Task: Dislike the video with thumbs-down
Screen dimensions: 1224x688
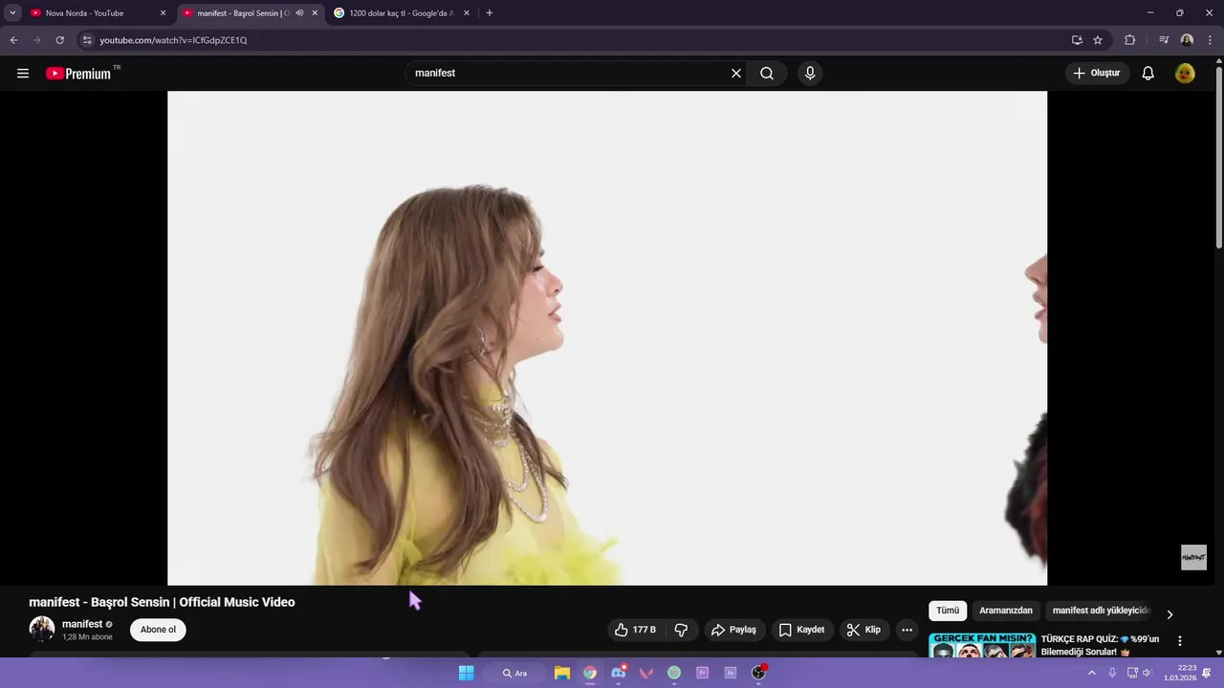Action: [682, 630]
